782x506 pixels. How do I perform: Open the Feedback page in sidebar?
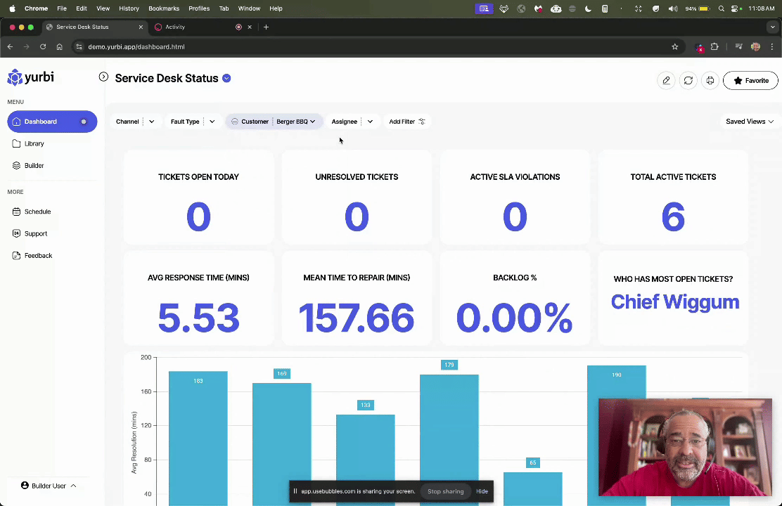tap(38, 256)
